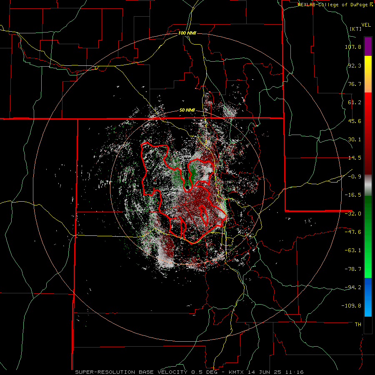Click the VEL legend title
The width and height of the screenshot is (375, 375).
point(366,25)
